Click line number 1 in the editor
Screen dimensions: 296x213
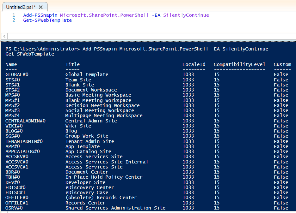click(x=13, y=15)
